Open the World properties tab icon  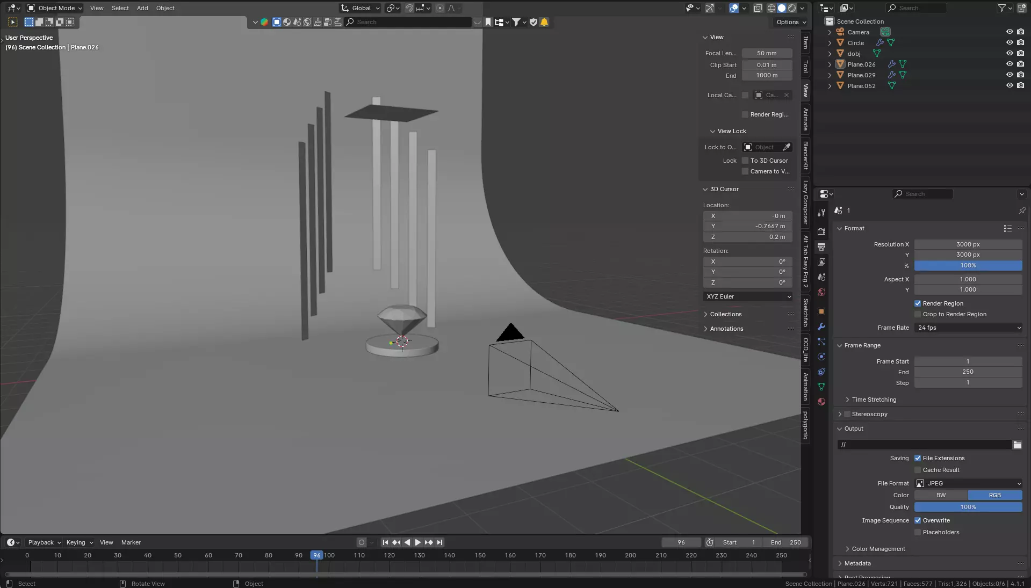pos(821,292)
